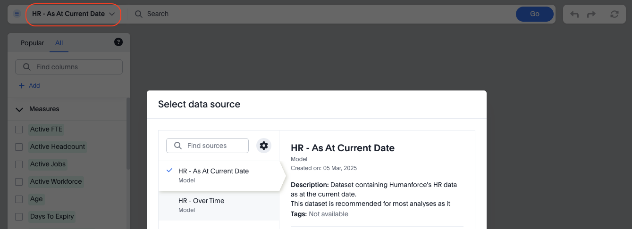Image resolution: width=632 pixels, height=229 pixels.
Task: Tick the Days To Expiry checkbox
Action: (x=19, y=217)
